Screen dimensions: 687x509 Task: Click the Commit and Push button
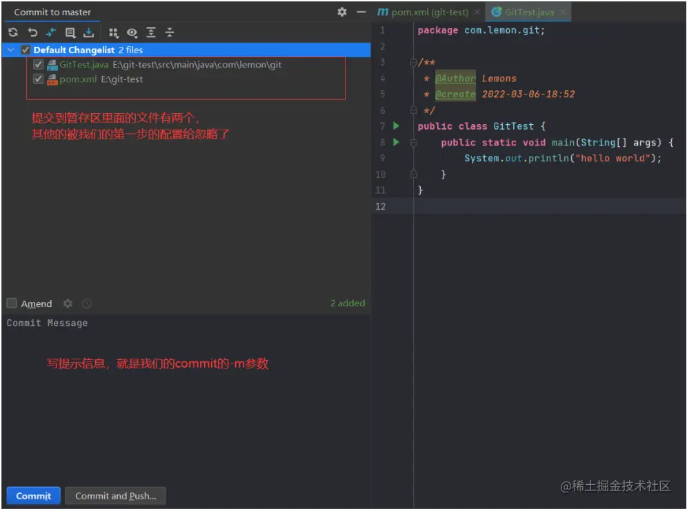(x=116, y=496)
